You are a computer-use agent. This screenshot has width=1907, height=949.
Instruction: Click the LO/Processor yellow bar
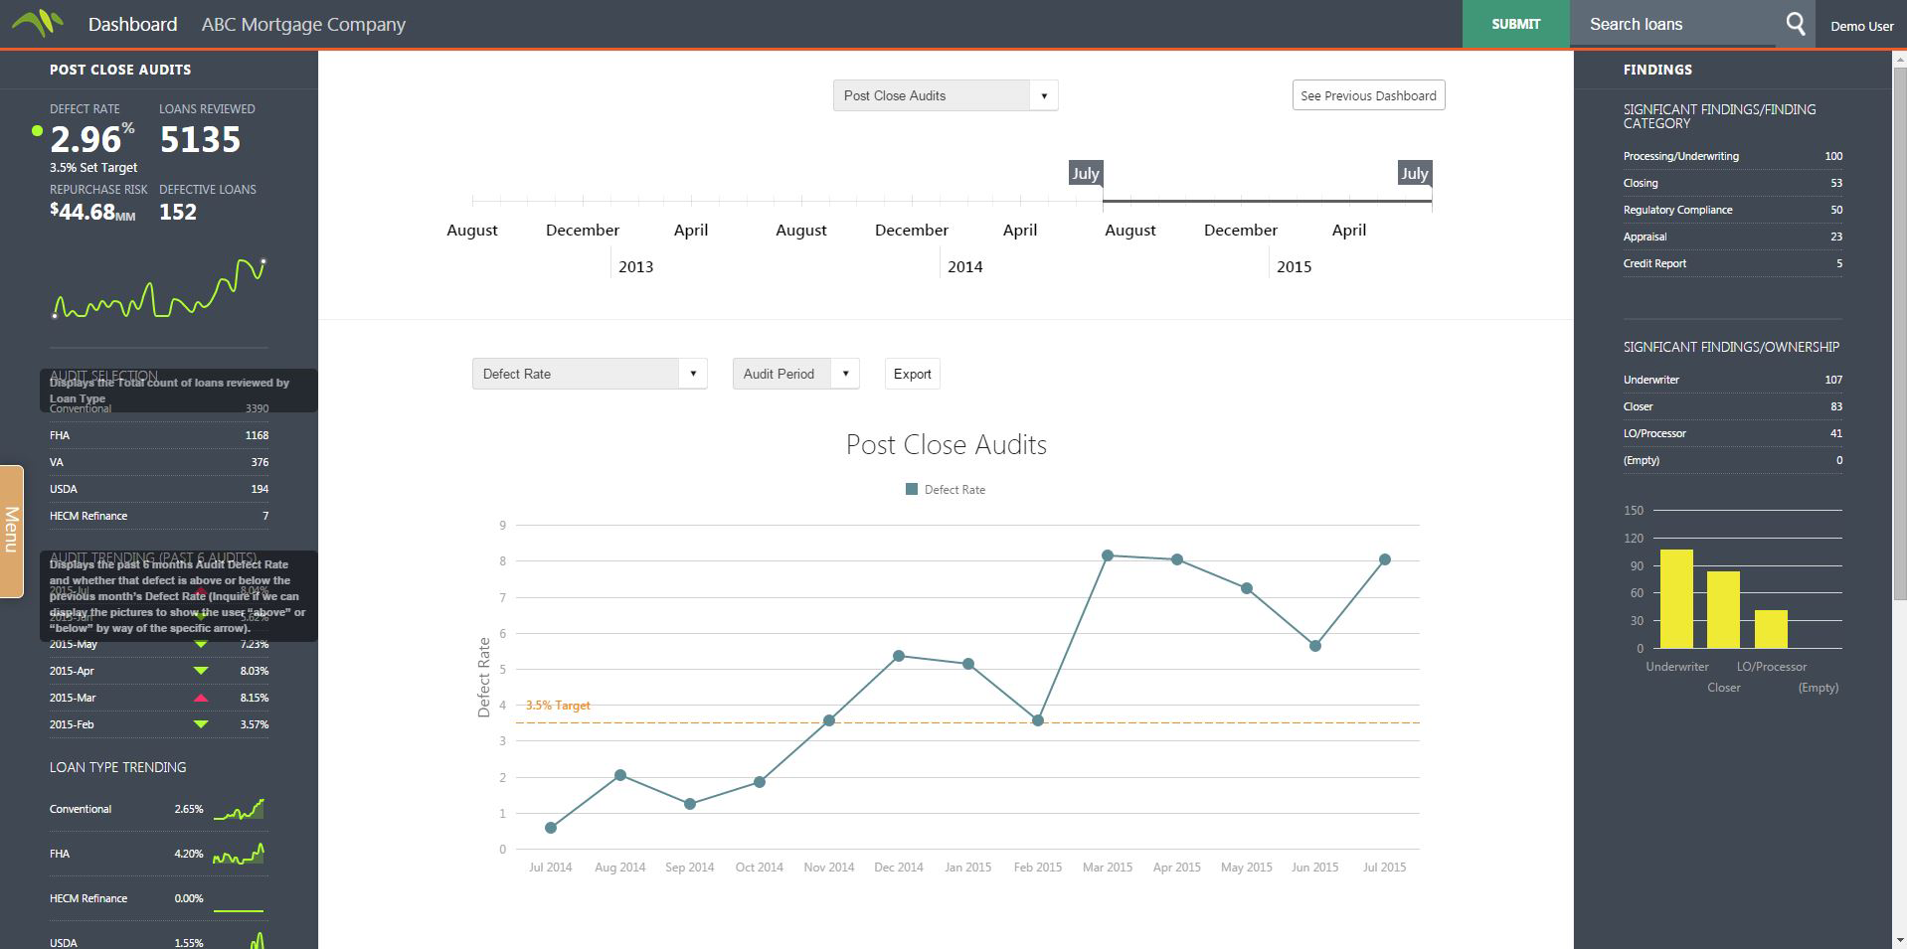(x=1771, y=629)
